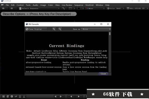The width and height of the screenshot is (149, 99).
Task: Toggle the session manager icon in bottom bar
Action: [4, 97]
